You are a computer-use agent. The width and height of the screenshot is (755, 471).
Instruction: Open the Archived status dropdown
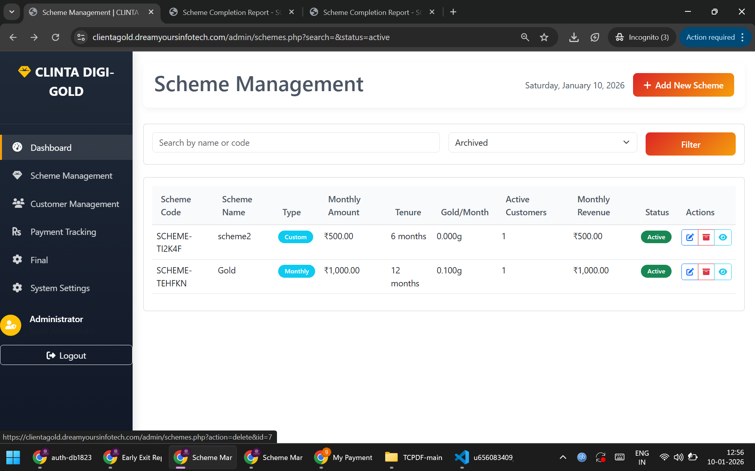[542, 143]
